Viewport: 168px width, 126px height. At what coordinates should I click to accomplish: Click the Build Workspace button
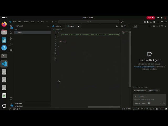pyautogui.click(x=140, y=91)
